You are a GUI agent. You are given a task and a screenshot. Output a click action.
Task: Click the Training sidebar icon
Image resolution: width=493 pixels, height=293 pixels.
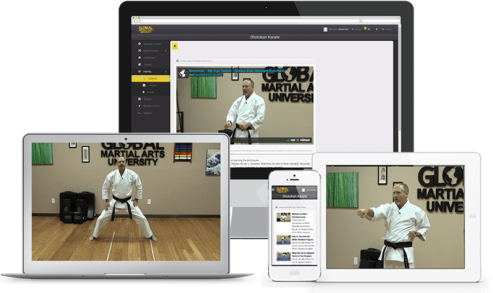coord(139,72)
